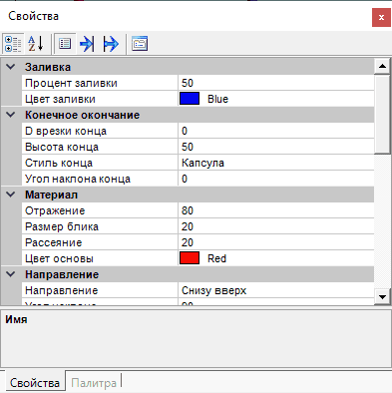Screen dimensions: 392x393
Task: Click the red Цвет основы swatch
Action: [x=190, y=258]
